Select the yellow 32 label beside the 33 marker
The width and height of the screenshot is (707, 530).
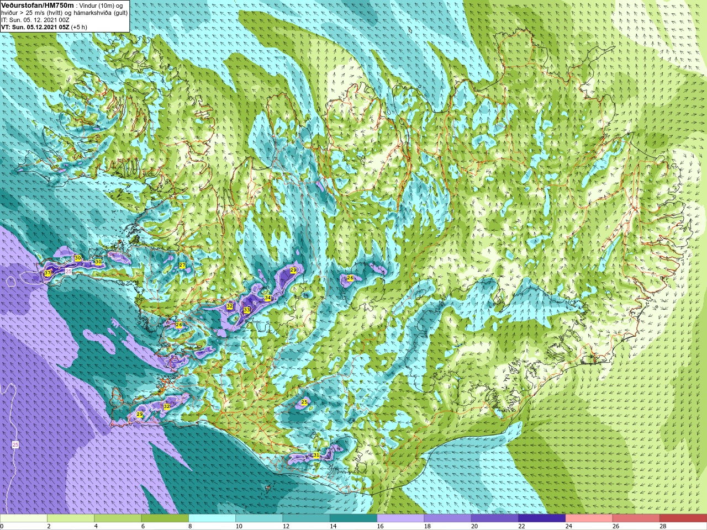coord(230,306)
